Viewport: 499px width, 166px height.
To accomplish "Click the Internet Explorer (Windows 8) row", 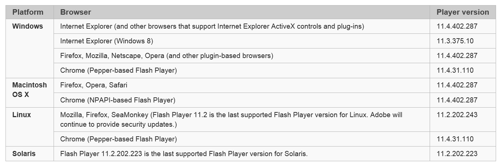I will 106,41.
